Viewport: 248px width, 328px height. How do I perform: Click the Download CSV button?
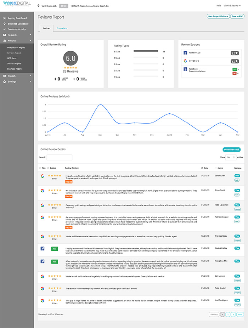(x=231, y=149)
